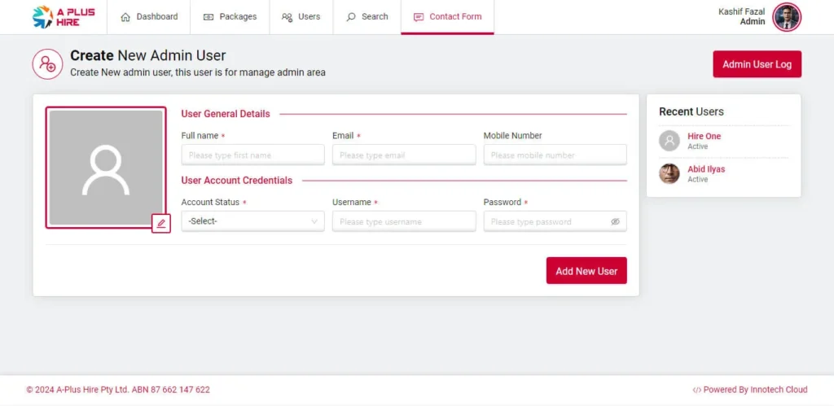Go to the Packages tab

tap(230, 17)
